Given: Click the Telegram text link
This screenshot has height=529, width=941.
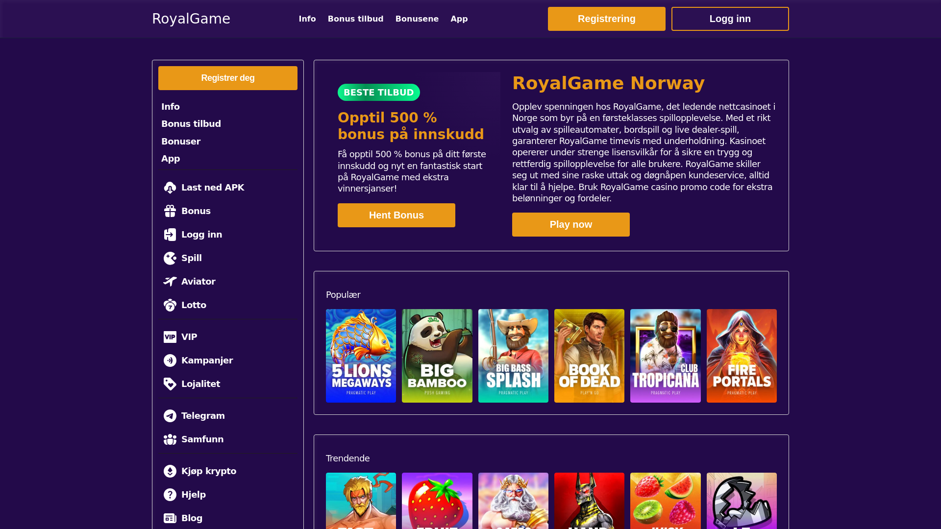Looking at the screenshot, I should click(x=203, y=416).
